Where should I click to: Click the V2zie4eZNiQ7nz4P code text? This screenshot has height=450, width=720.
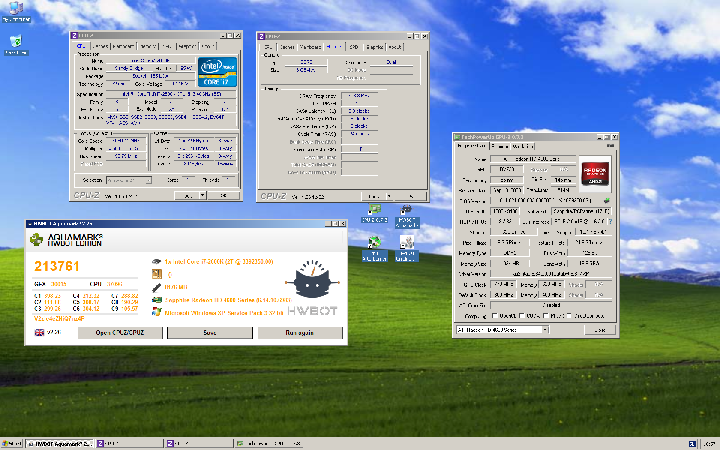(60, 318)
